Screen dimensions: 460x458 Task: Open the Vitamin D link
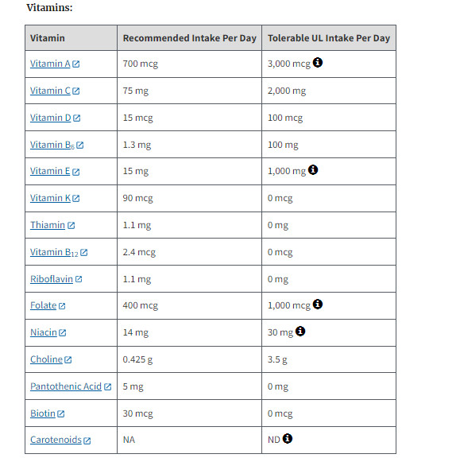51,118
